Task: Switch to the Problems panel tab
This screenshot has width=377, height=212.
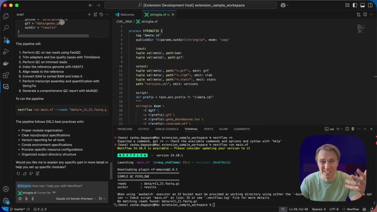Action: click(125, 129)
